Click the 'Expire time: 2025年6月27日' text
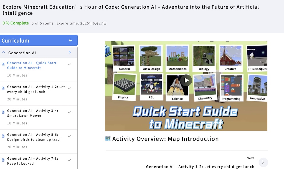 coord(82,23)
